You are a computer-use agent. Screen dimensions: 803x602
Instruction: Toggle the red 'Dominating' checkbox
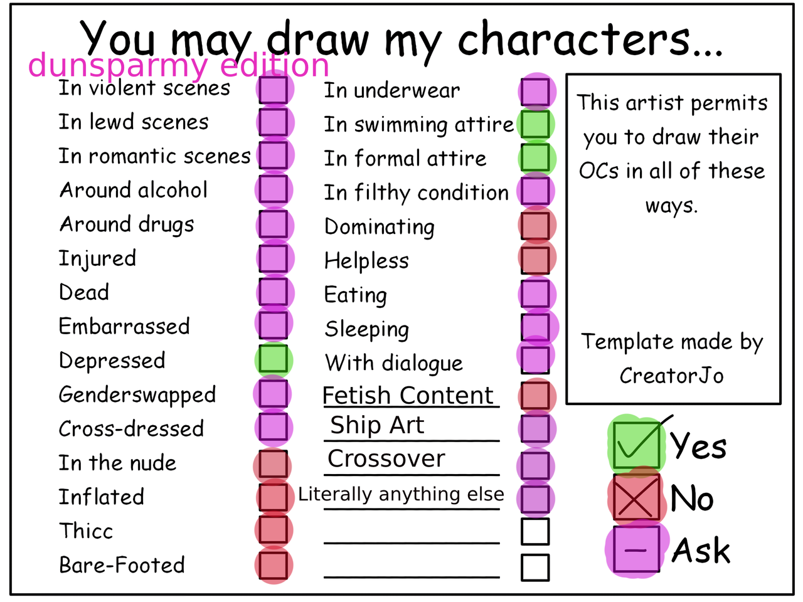click(535, 226)
